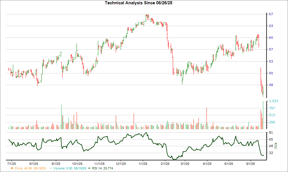Click the vertical RSI axis title

click(276, 146)
